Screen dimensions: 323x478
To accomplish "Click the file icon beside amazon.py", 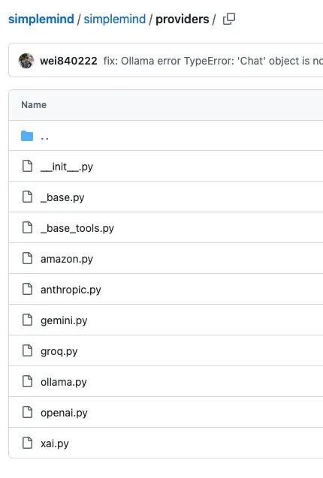I will [x=28, y=258].
